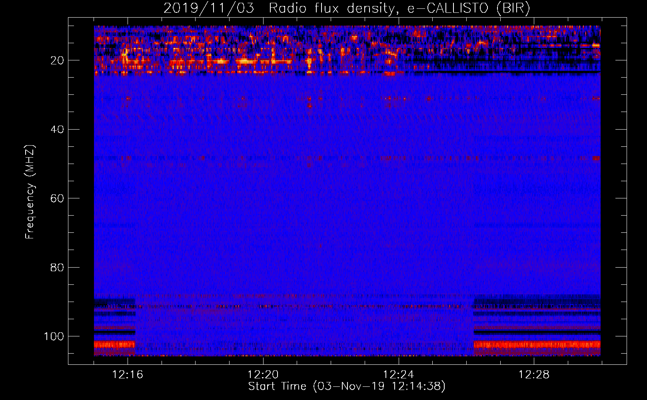
Task: Select the 12:28 time tick label
Action: coord(534,375)
